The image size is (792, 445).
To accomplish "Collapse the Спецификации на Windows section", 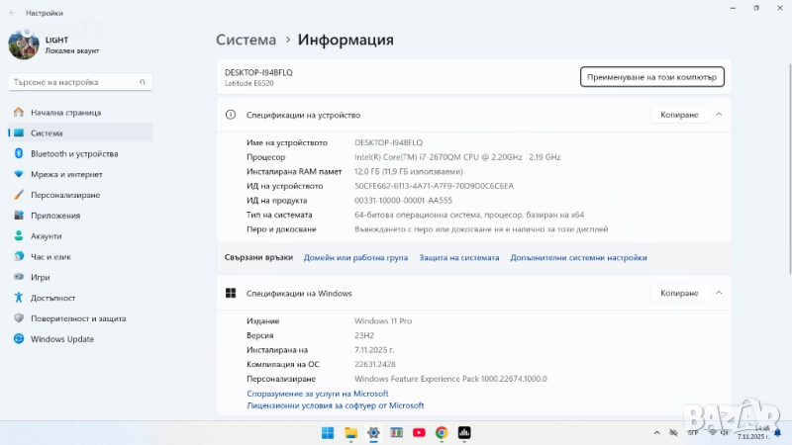I will [x=719, y=293].
